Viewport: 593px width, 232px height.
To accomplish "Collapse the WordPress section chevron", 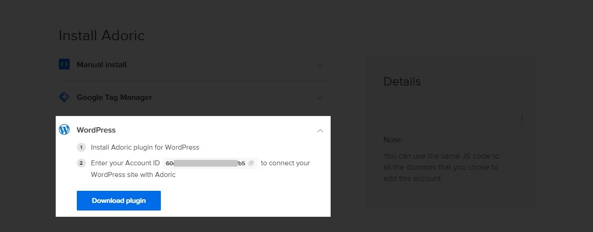I will coord(320,130).
